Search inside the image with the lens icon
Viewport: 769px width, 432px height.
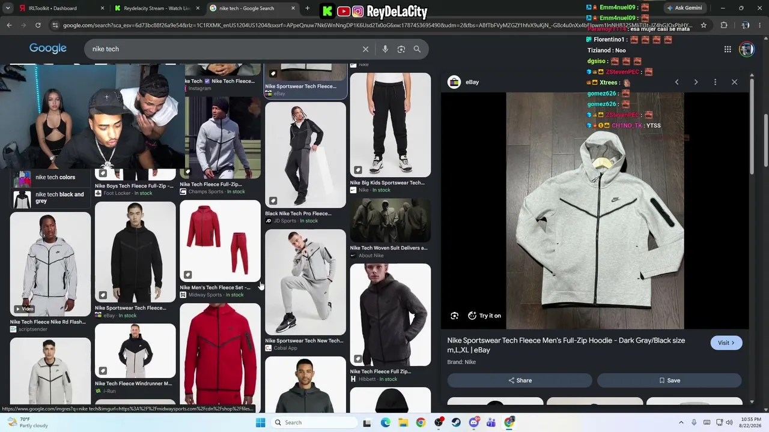(455, 316)
